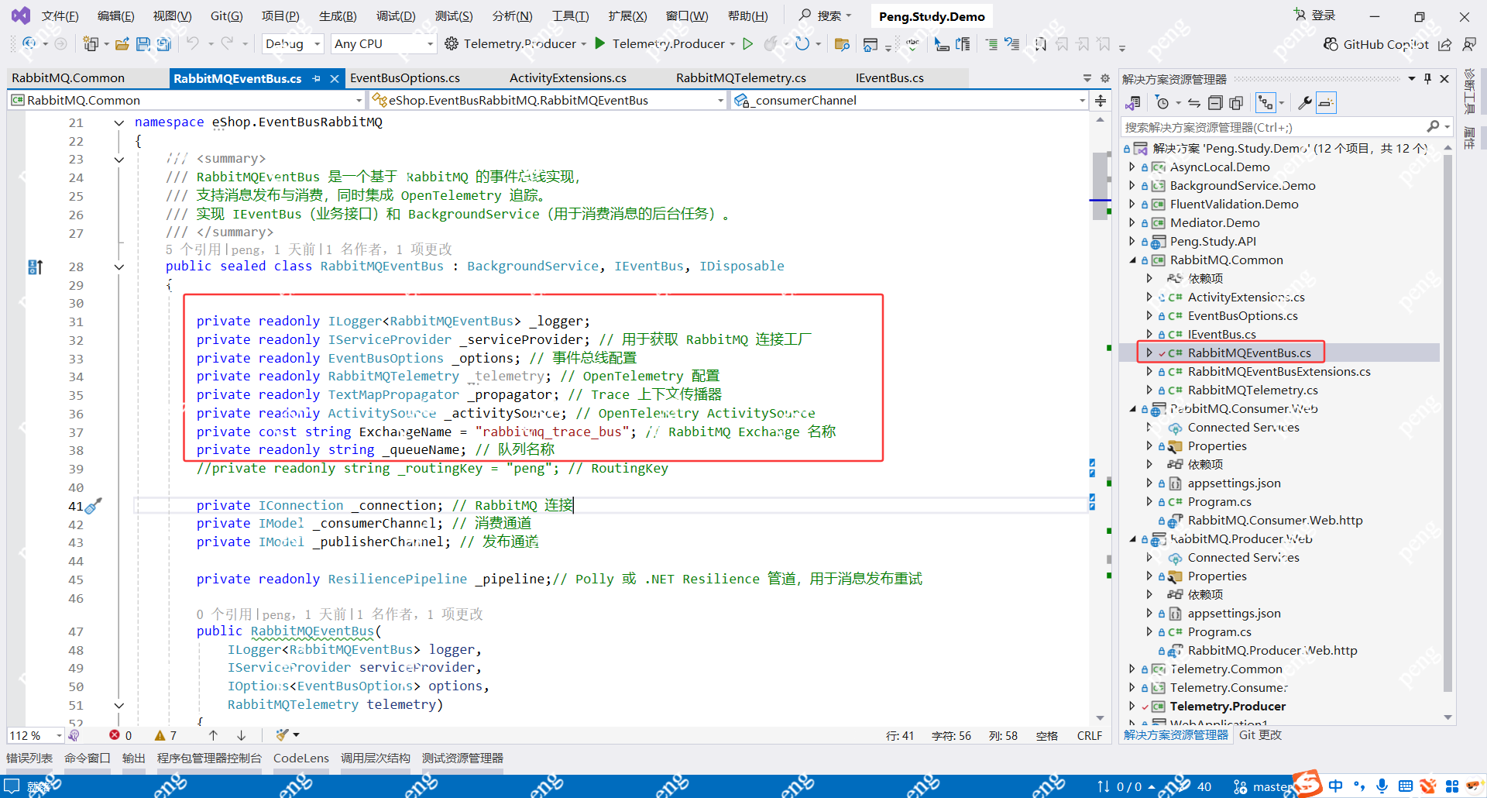This screenshot has height=798, width=1487.
Task: Switch to the ActivityExtensions.cs tab
Action: (x=568, y=78)
